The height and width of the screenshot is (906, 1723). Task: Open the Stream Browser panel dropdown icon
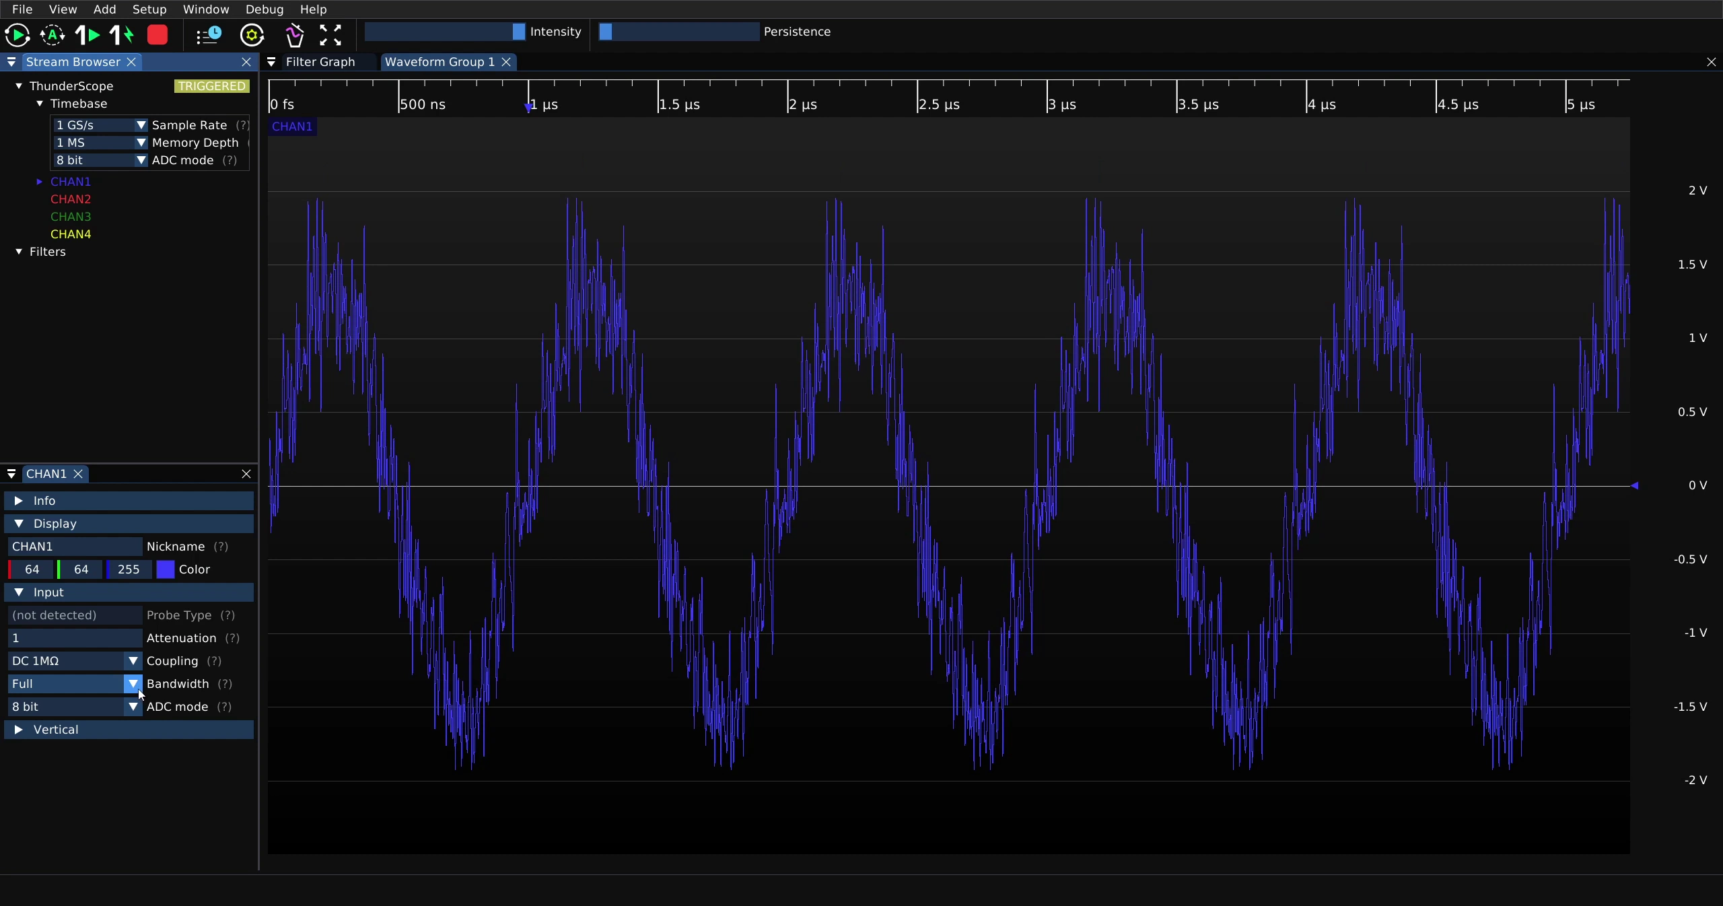(11, 62)
